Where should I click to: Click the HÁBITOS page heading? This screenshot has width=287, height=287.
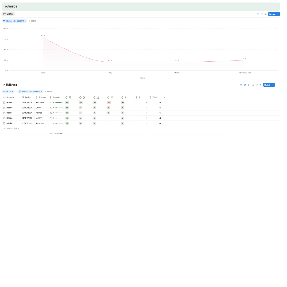(11, 7)
